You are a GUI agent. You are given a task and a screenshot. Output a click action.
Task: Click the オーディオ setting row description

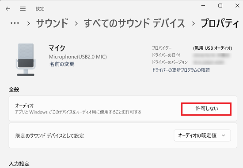(78, 112)
